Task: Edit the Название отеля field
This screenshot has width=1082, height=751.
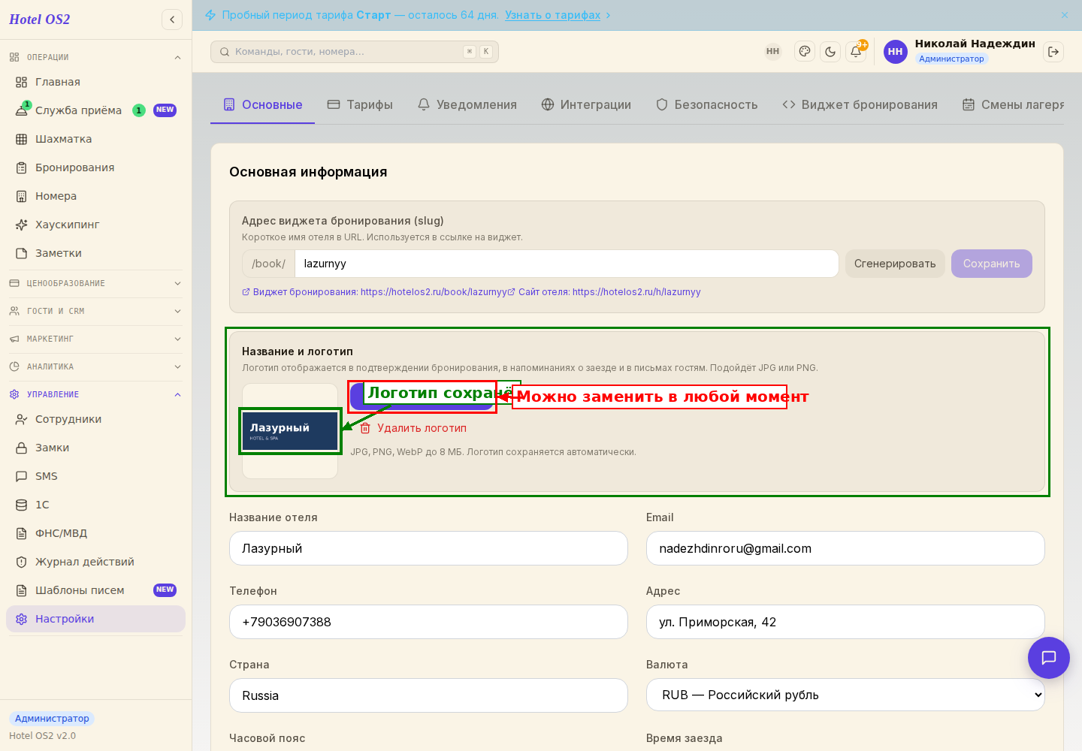Action: point(428,548)
